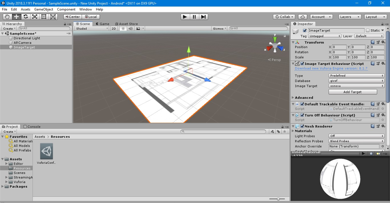The image size is (390, 203).
Task: Select the Move tool in the toolbar
Action: click(x=17, y=17)
